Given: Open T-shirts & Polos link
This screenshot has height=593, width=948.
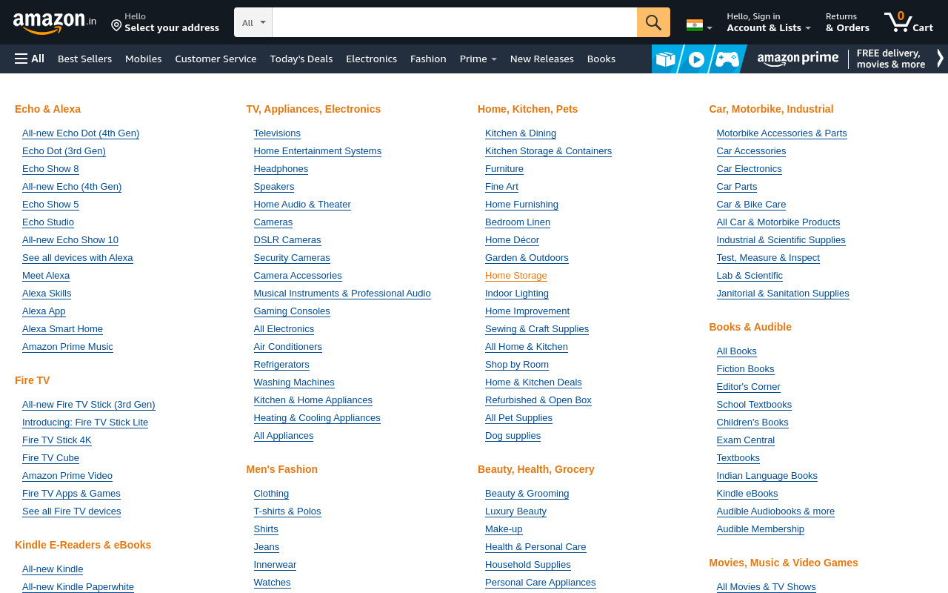Looking at the screenshot, I should [287, 511].
